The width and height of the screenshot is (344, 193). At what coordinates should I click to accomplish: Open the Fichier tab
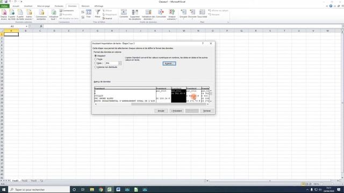click(x=4, y=6)
